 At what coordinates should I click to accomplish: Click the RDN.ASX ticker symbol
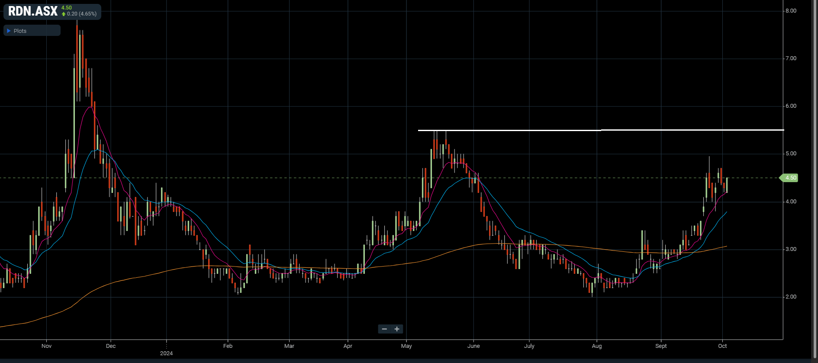(x=33, y=11)
